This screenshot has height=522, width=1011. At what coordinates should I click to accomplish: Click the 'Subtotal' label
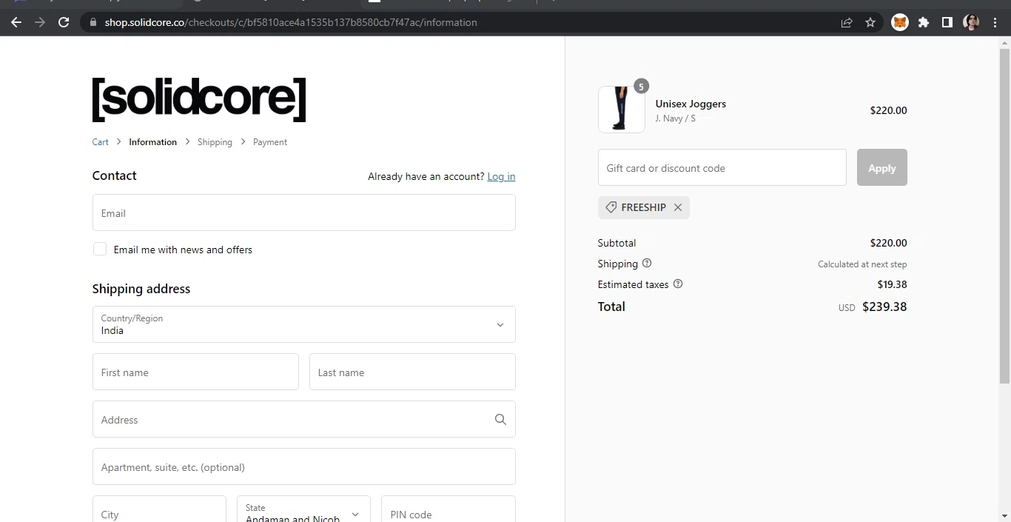pos(617,243)
